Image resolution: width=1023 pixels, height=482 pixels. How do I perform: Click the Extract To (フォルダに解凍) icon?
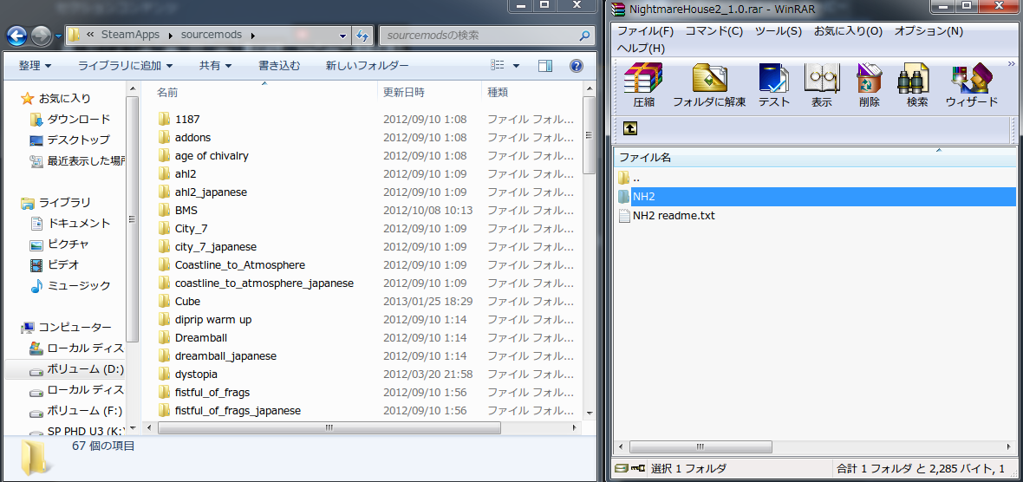point(709,80)
